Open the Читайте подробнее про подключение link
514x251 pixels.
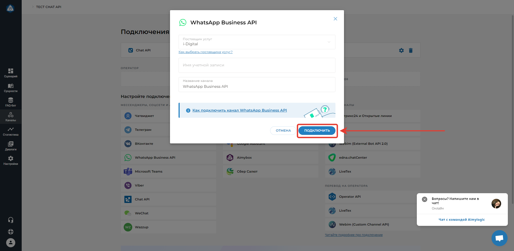tap(354, 235)
